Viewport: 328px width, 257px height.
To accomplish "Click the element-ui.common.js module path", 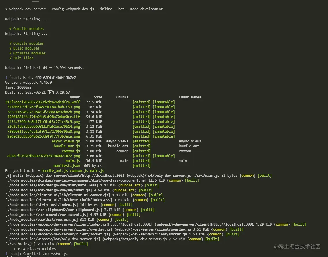I will click(57, 195).
